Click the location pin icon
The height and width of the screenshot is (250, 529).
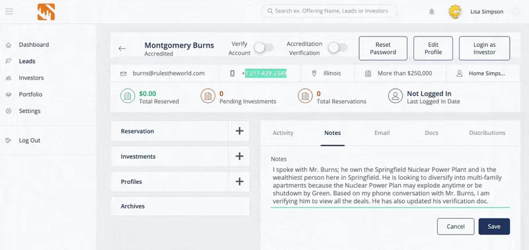314,73
